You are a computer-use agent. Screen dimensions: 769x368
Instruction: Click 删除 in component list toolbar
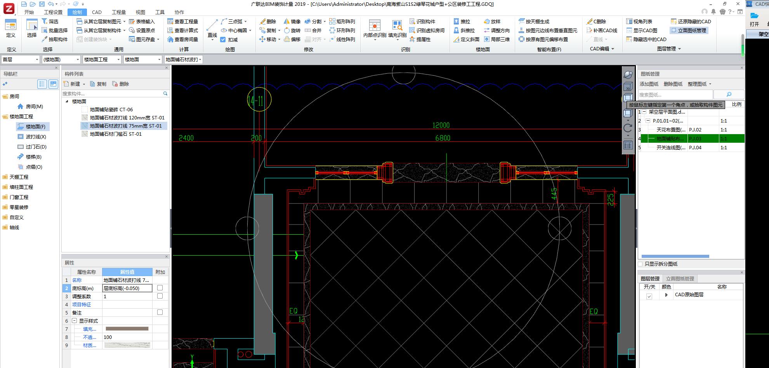(121, 84)
